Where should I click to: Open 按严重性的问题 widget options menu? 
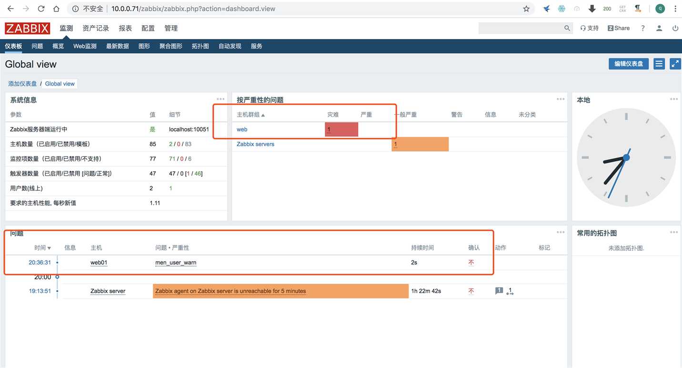[x=561, y=99]
